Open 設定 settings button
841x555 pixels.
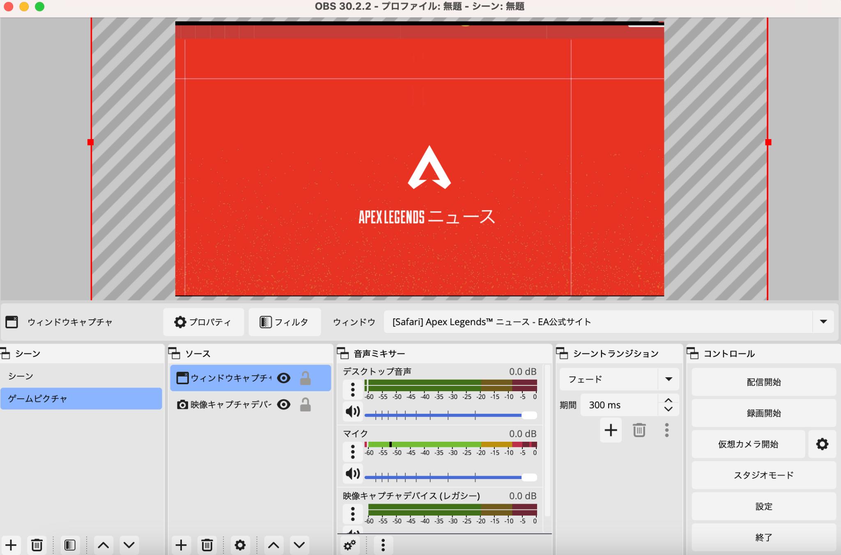764,506
